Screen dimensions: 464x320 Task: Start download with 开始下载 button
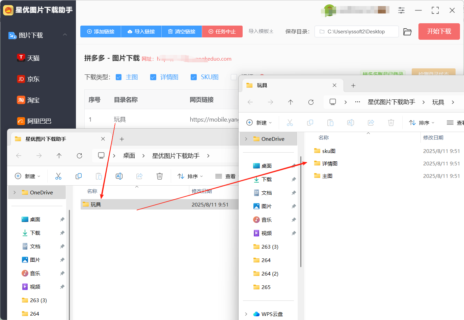tap(439, 31)
